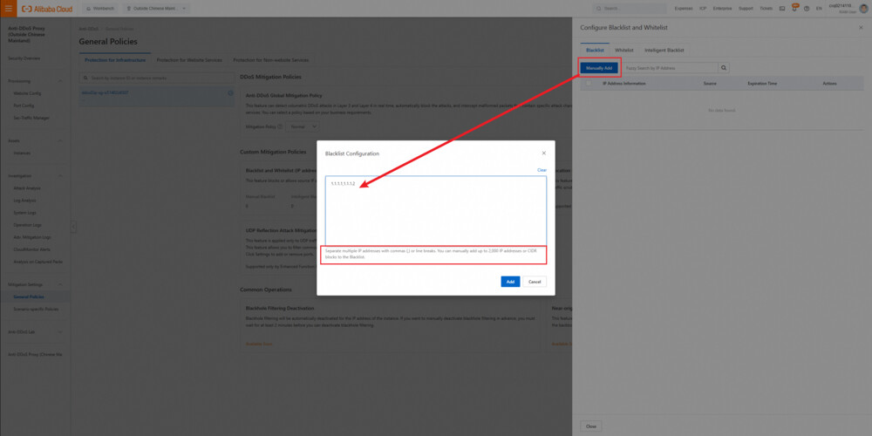Switch to the Blacklist tab
The height and width of the screenshot is (436, 872).
[x=595, y=50]
